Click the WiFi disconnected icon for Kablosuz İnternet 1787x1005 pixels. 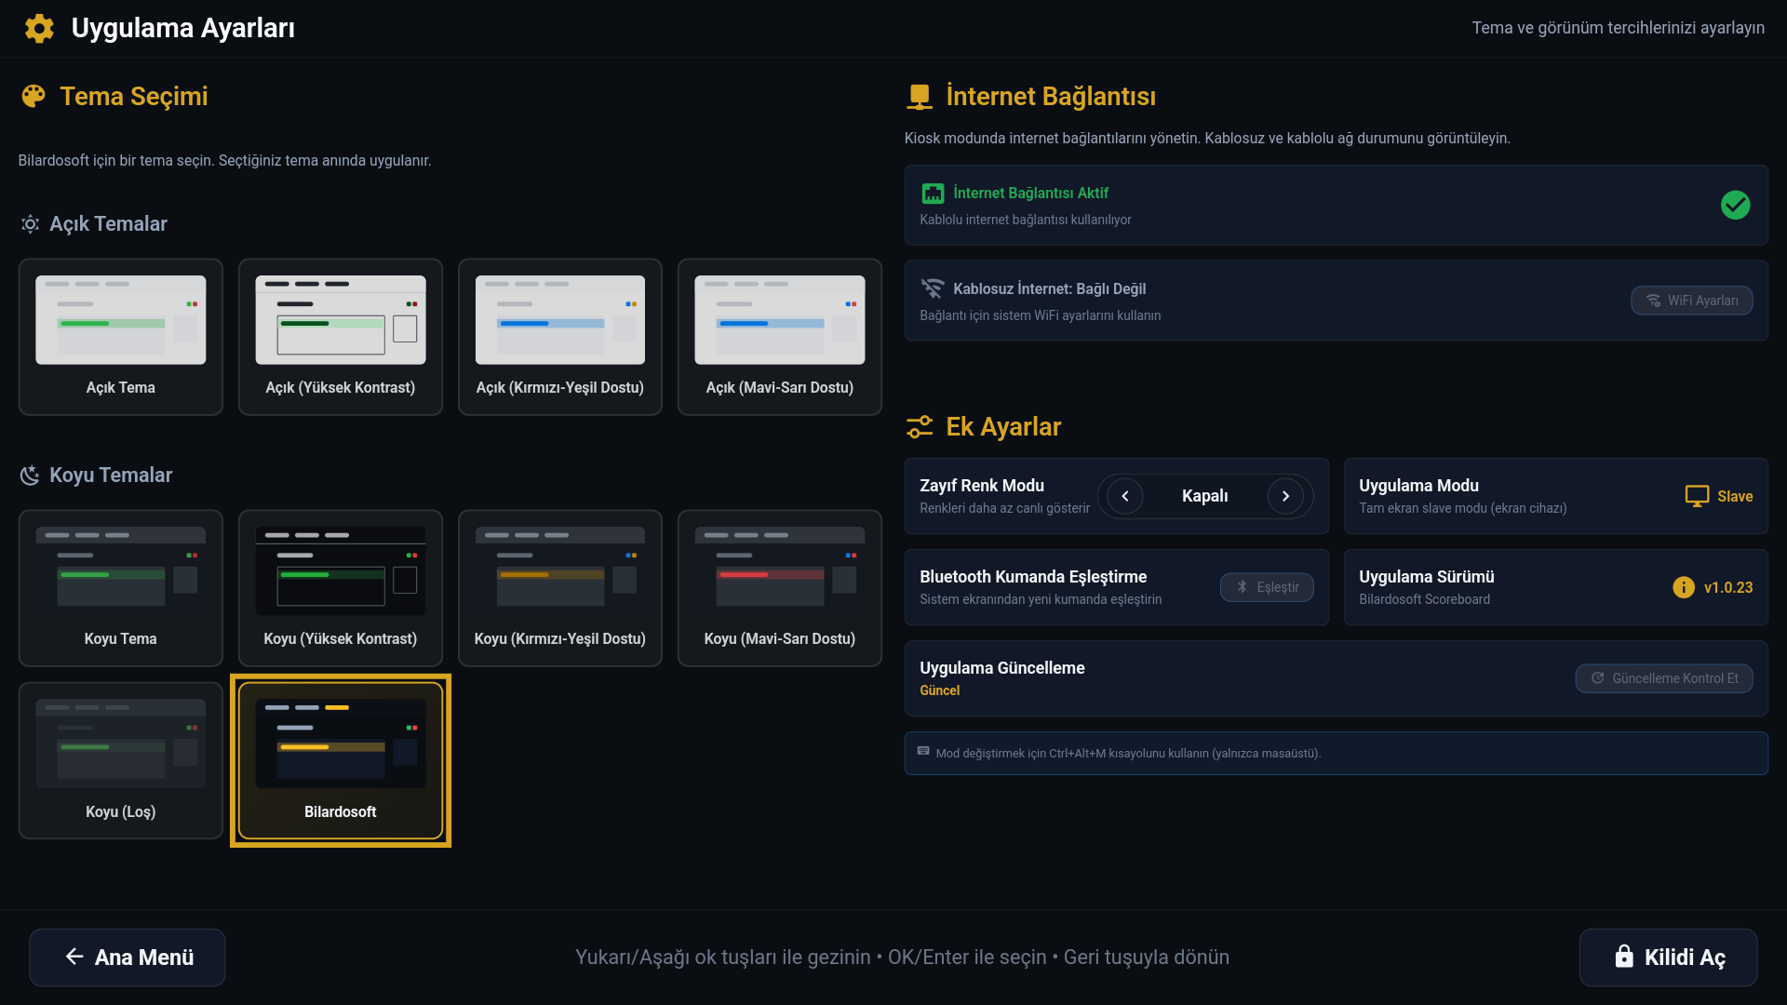coord(932,288)
